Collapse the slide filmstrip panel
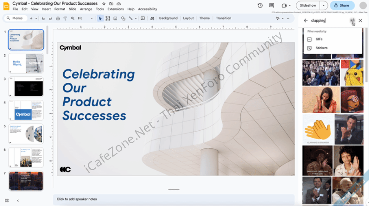 [18, 200]
